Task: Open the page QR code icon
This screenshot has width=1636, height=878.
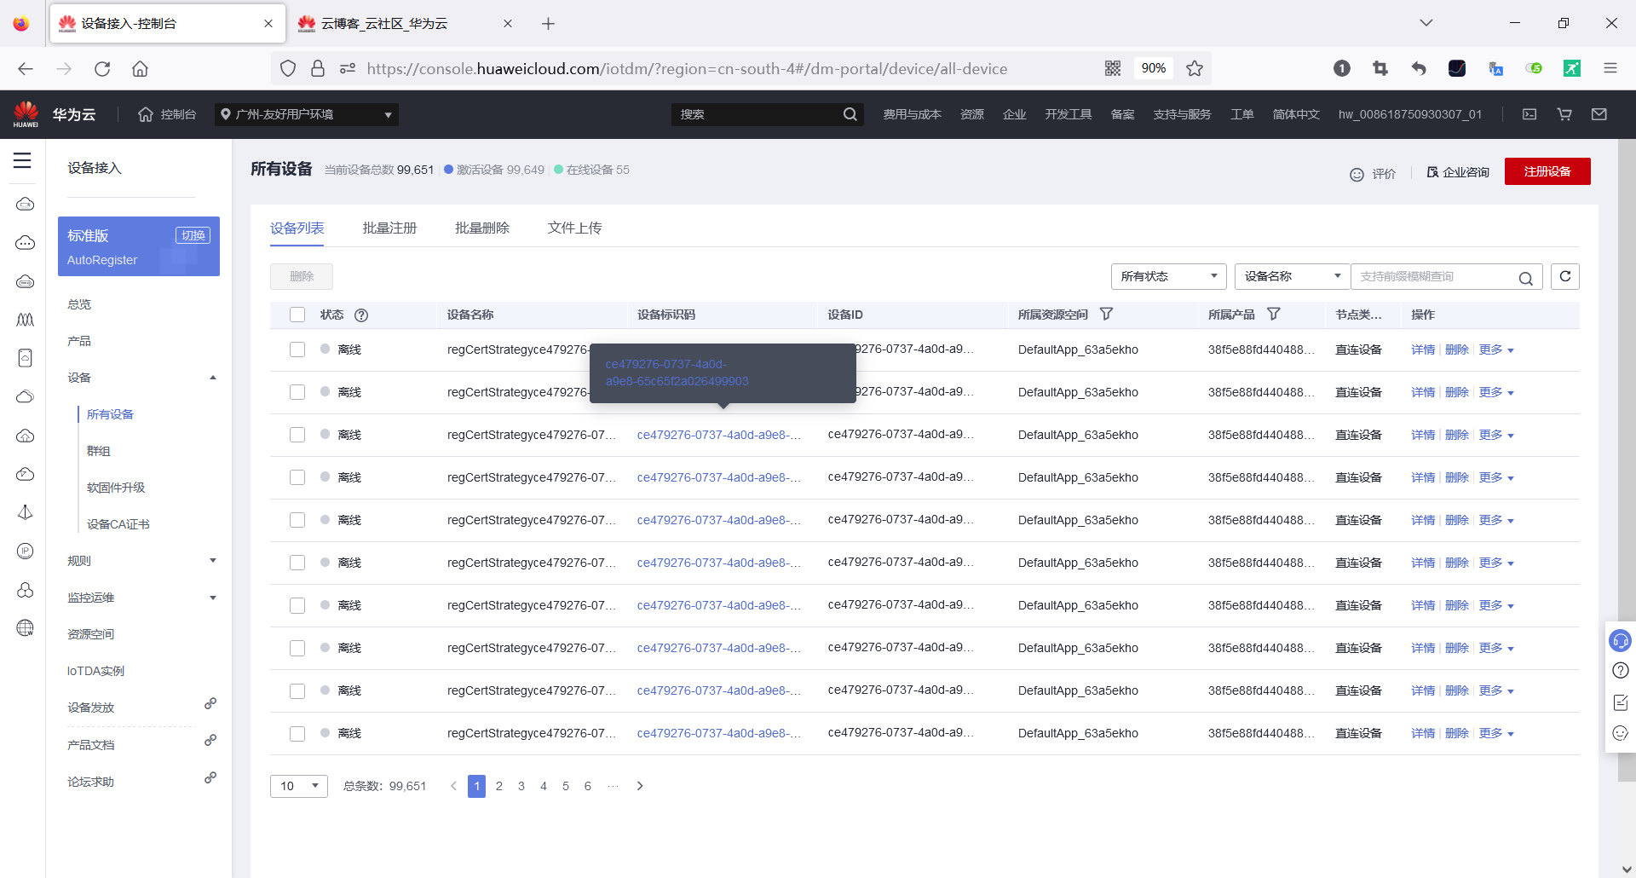Action: pyautogui.click(x=1113, y=68)
